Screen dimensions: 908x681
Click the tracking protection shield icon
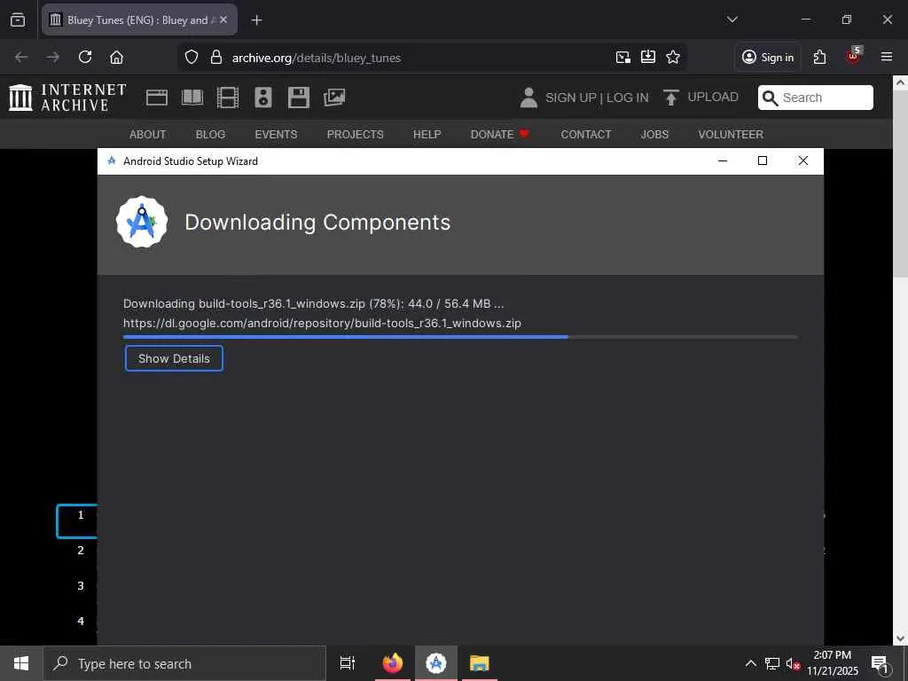[192, 57]
